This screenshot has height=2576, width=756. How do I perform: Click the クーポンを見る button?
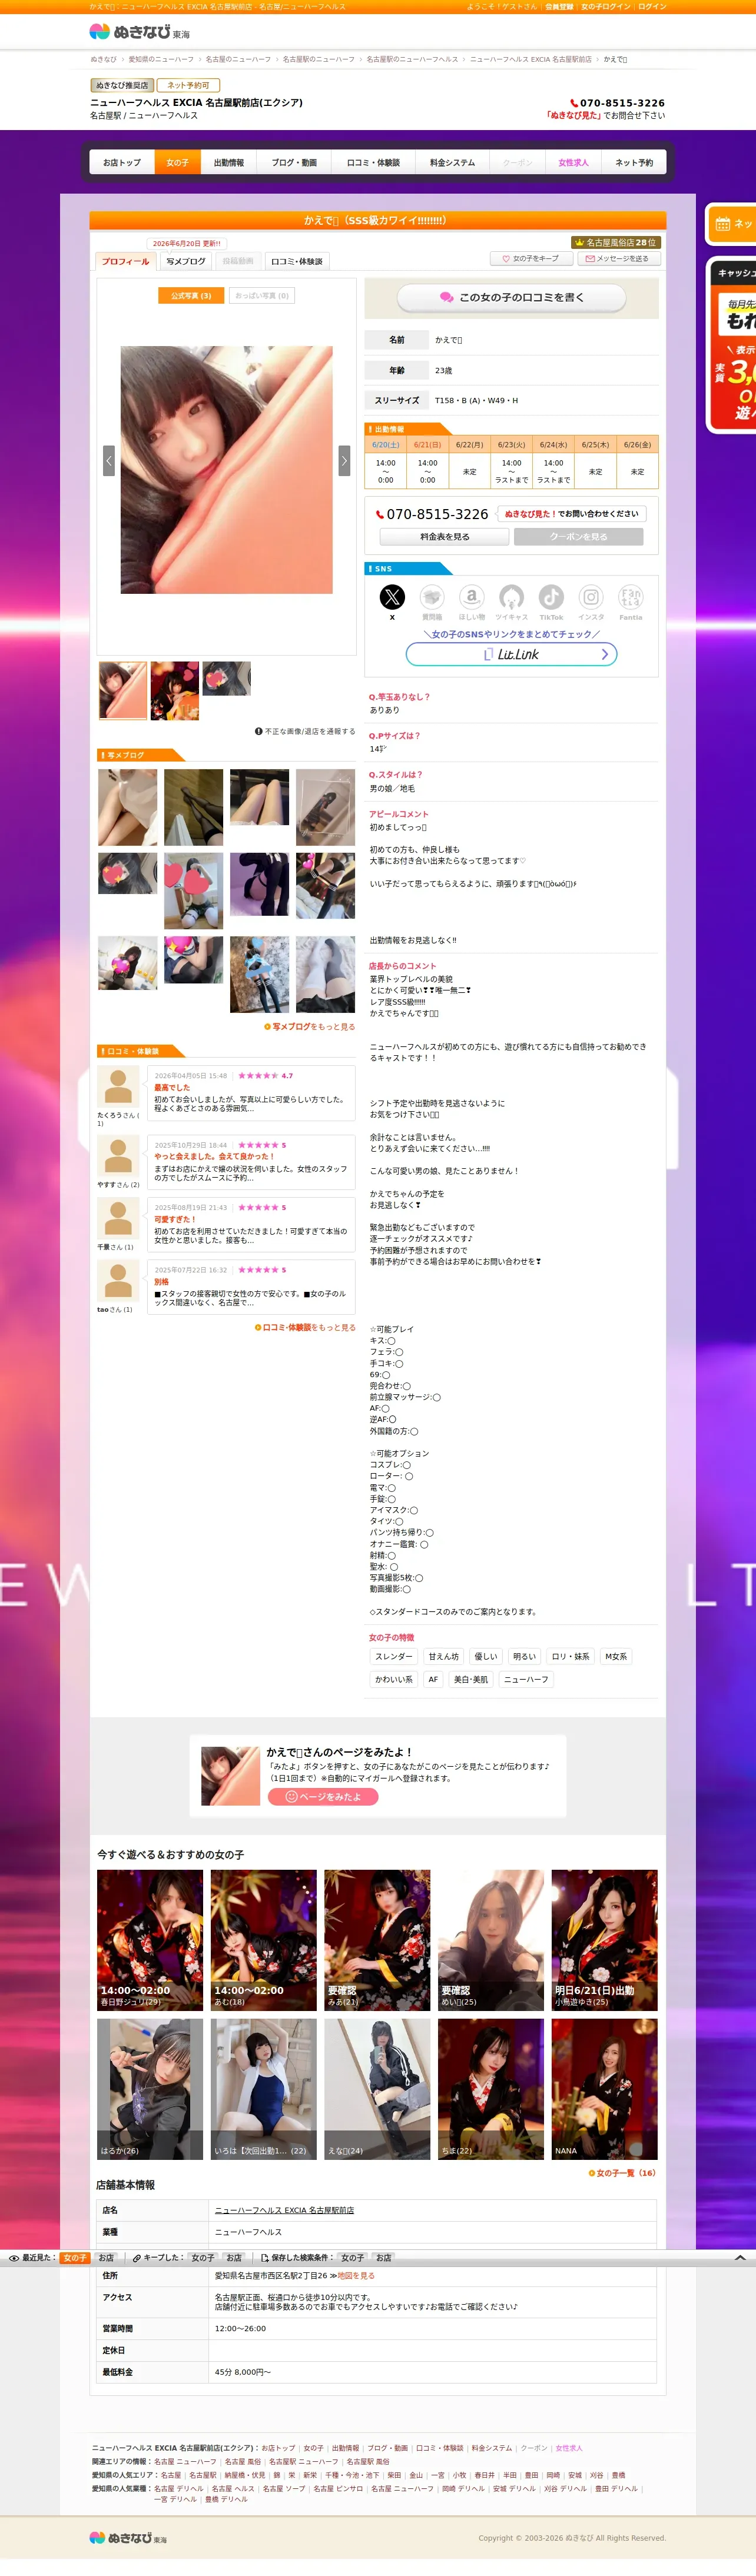tap(578, 537)
